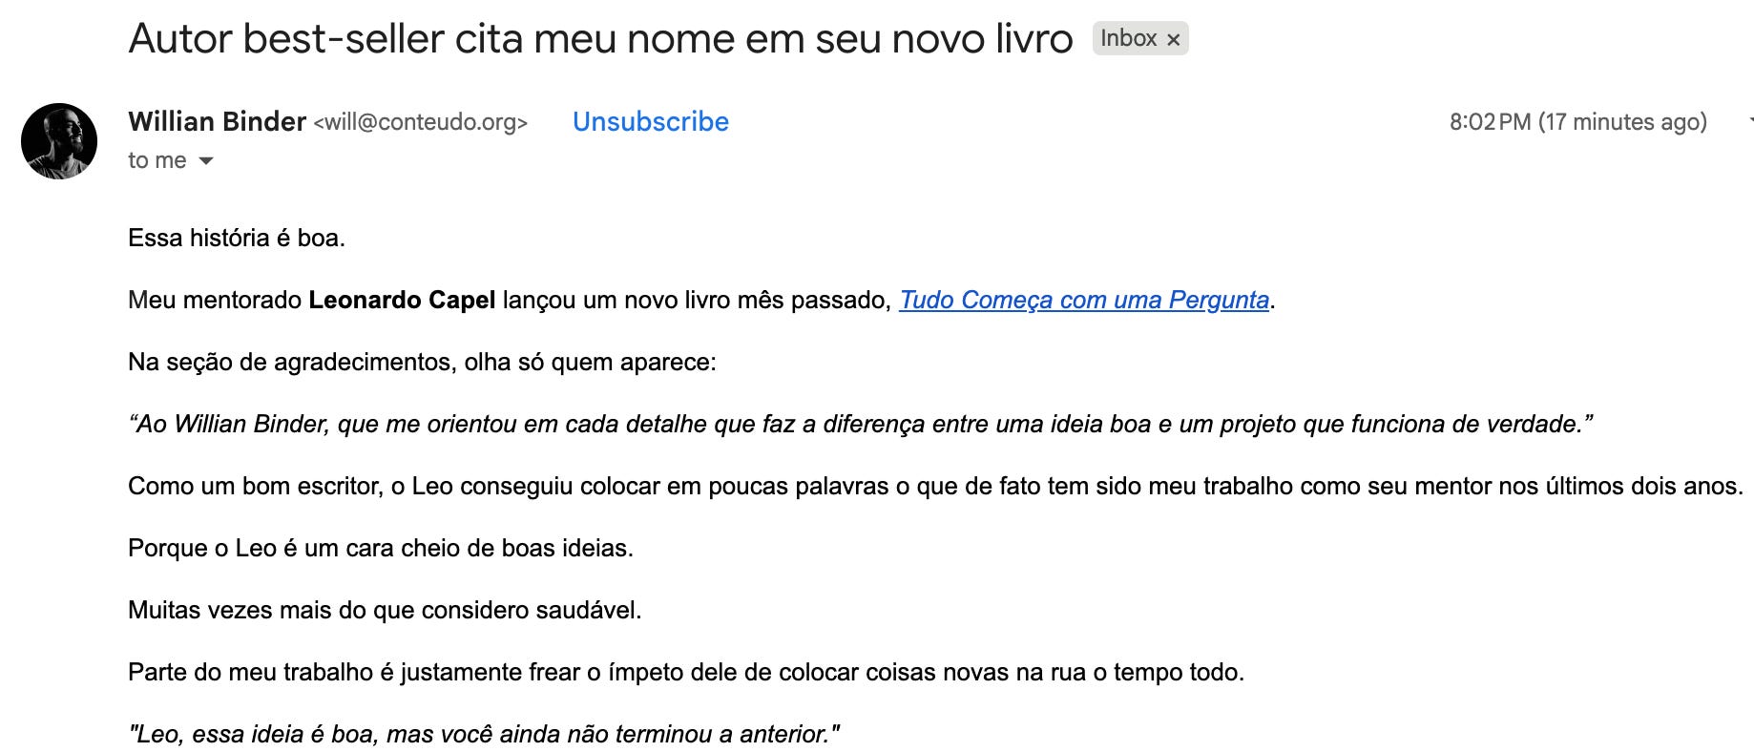Click the italic quote starting "Ao Willian Binder"
The image size is (1754, 752).
pyautogui.click(x=860, y=424)
